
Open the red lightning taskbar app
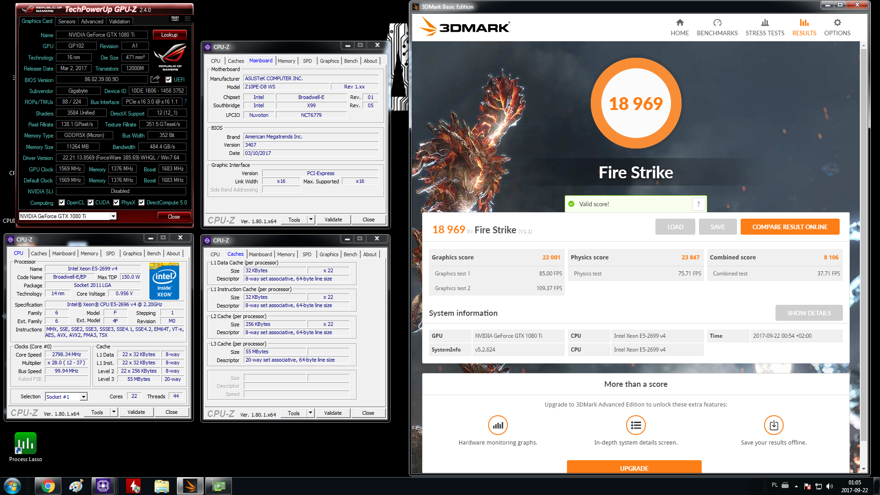point(133,486)
